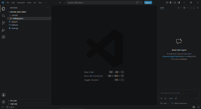This screenshot has width=201, height=109.
Task: Open the Run and Debug view
Action: coord(4,30)
